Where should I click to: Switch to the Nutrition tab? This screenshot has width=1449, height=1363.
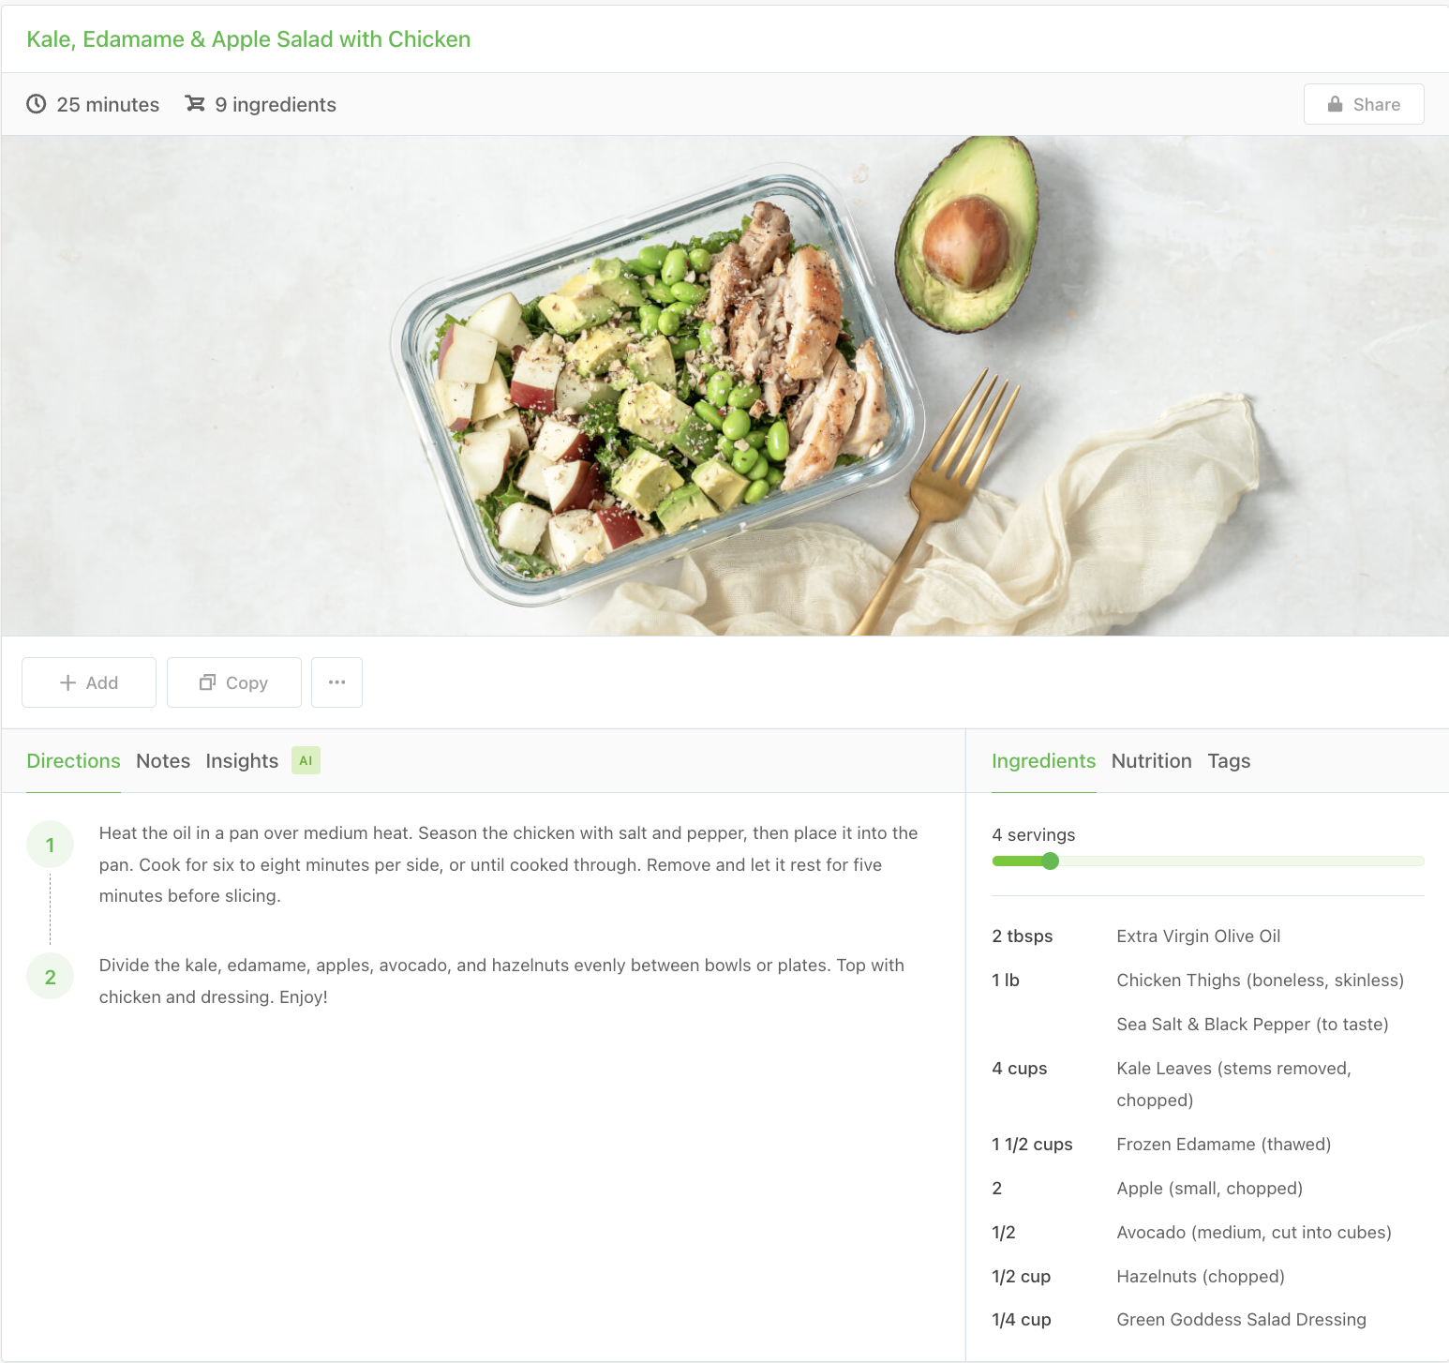pos(1151,761)
